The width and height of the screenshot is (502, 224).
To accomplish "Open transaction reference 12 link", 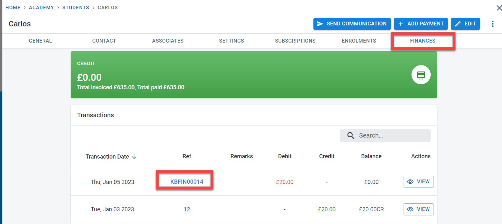I will pos(187,209).
